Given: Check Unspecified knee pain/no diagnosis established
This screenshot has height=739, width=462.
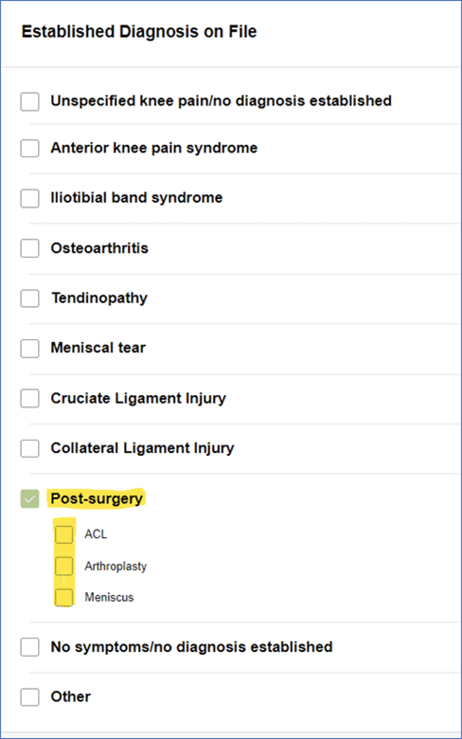Looking at the screenshot, I should (29, 101).
